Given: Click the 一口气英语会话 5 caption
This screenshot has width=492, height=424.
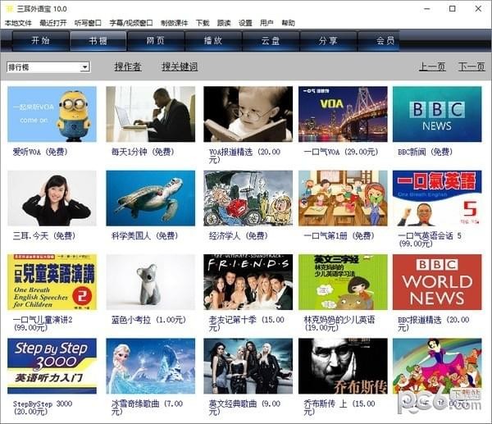Looking at the screenshot, I should click(x=430, y=239).
